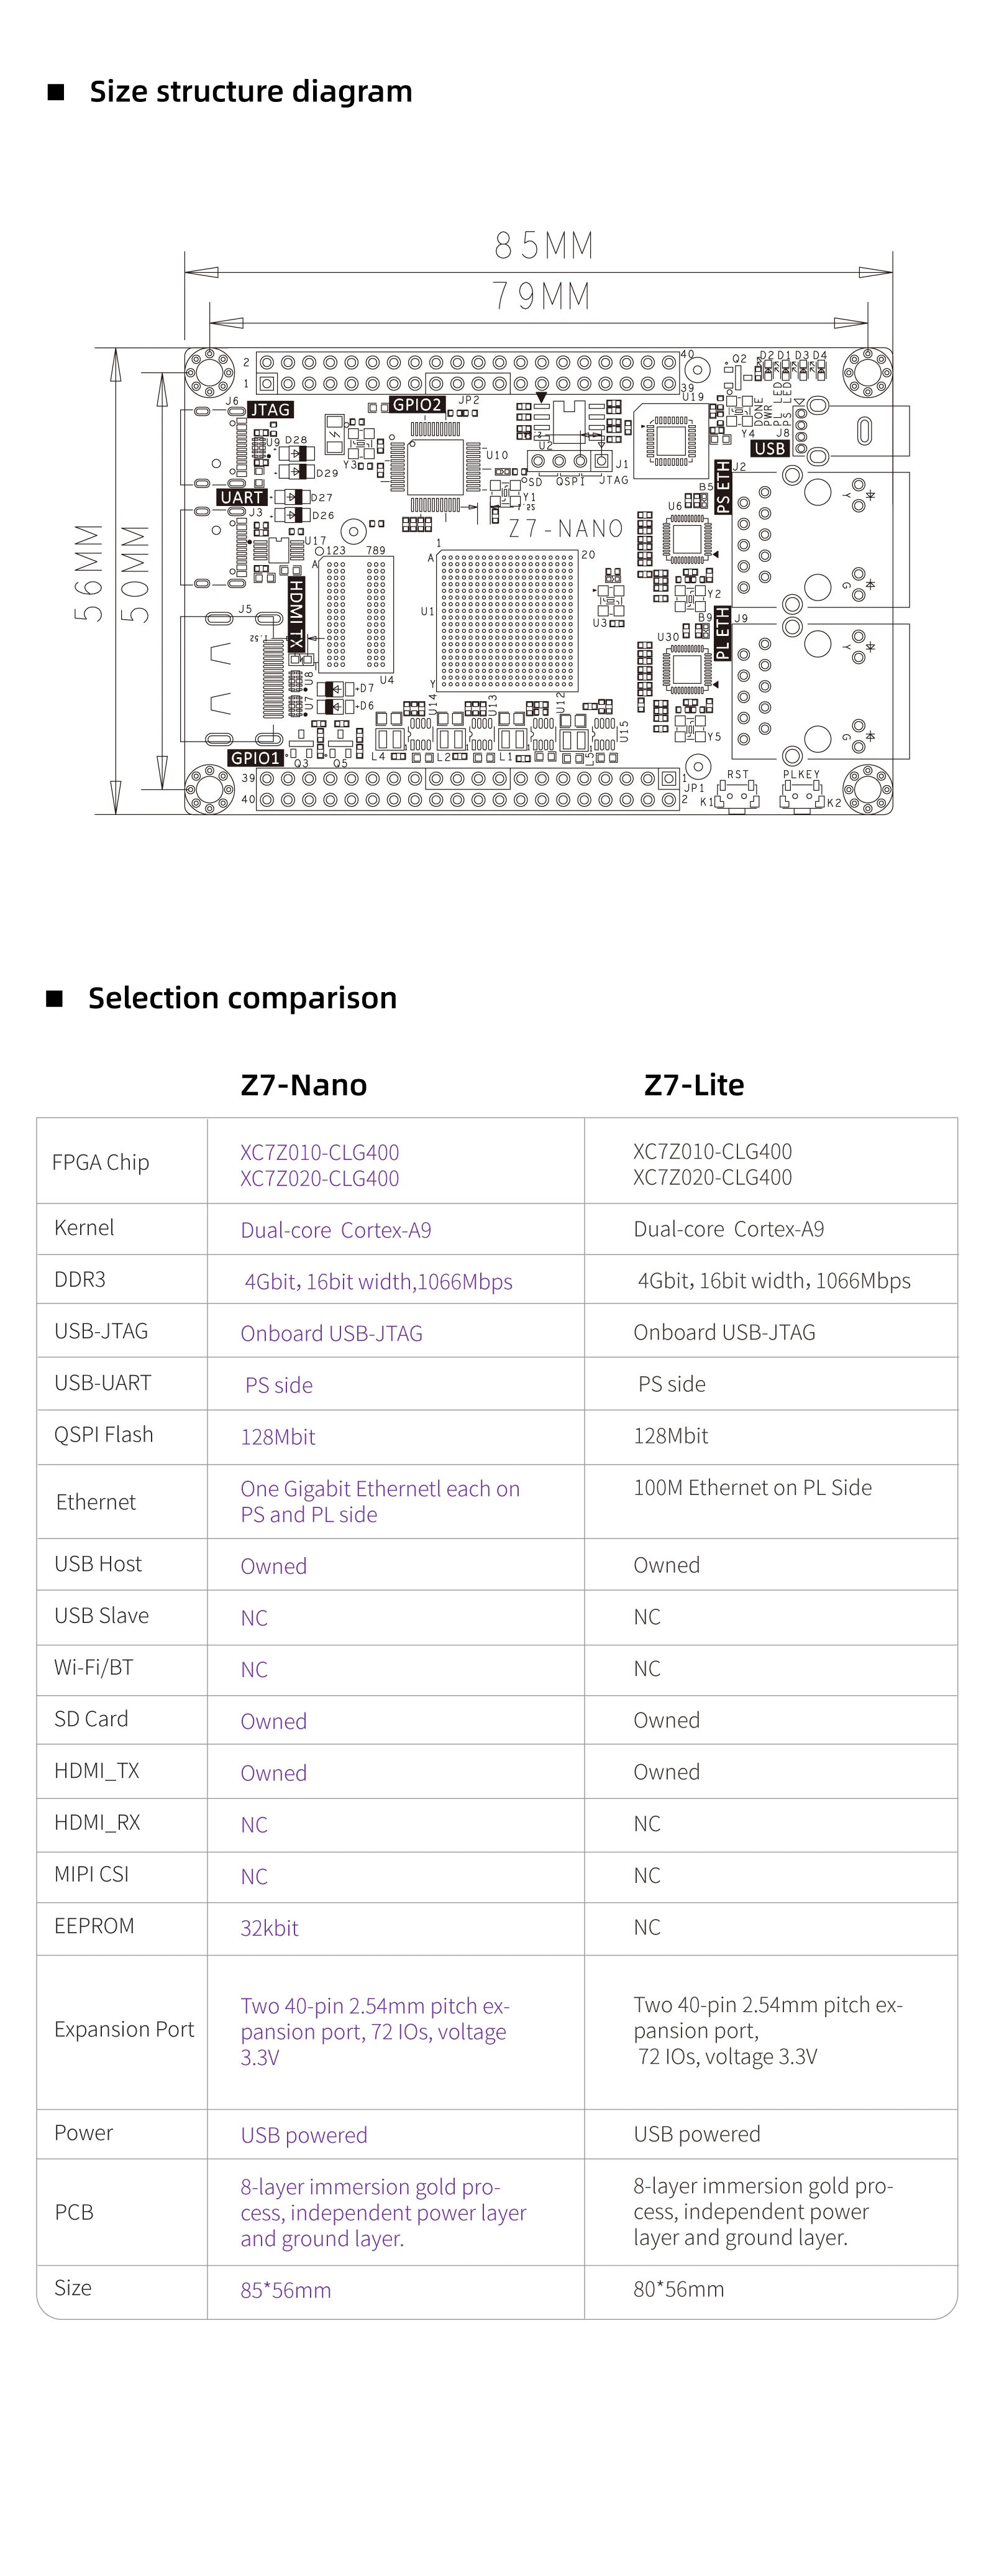This screenshot has width=994, height=2576.
Task: Click the Z7-NANO chip text on board
Action: pos(567,529)
